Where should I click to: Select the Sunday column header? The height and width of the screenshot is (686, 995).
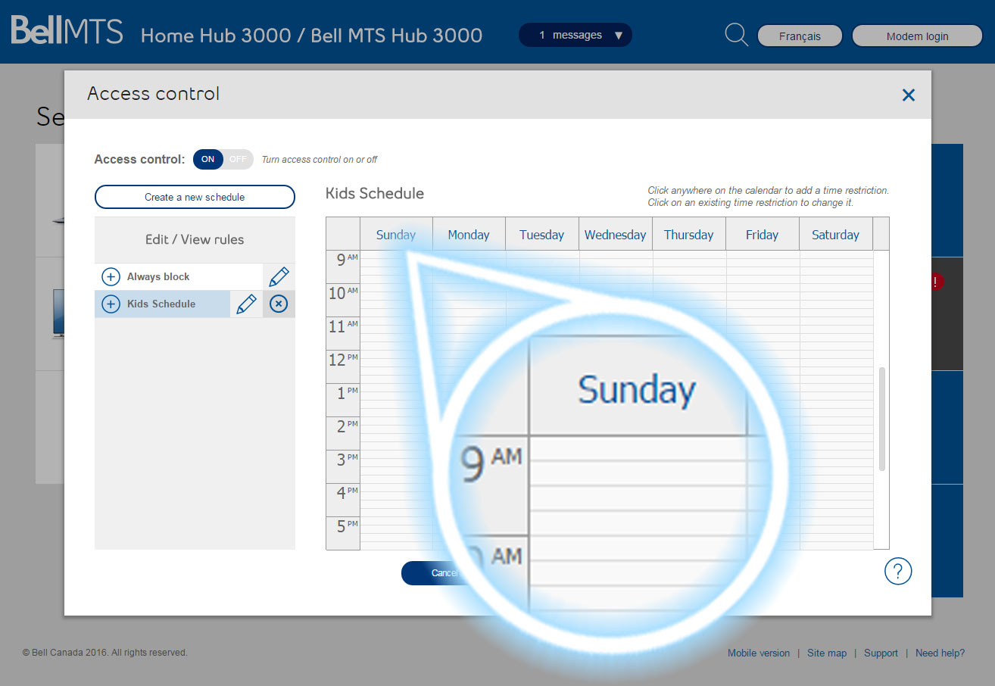click(396, 235)
